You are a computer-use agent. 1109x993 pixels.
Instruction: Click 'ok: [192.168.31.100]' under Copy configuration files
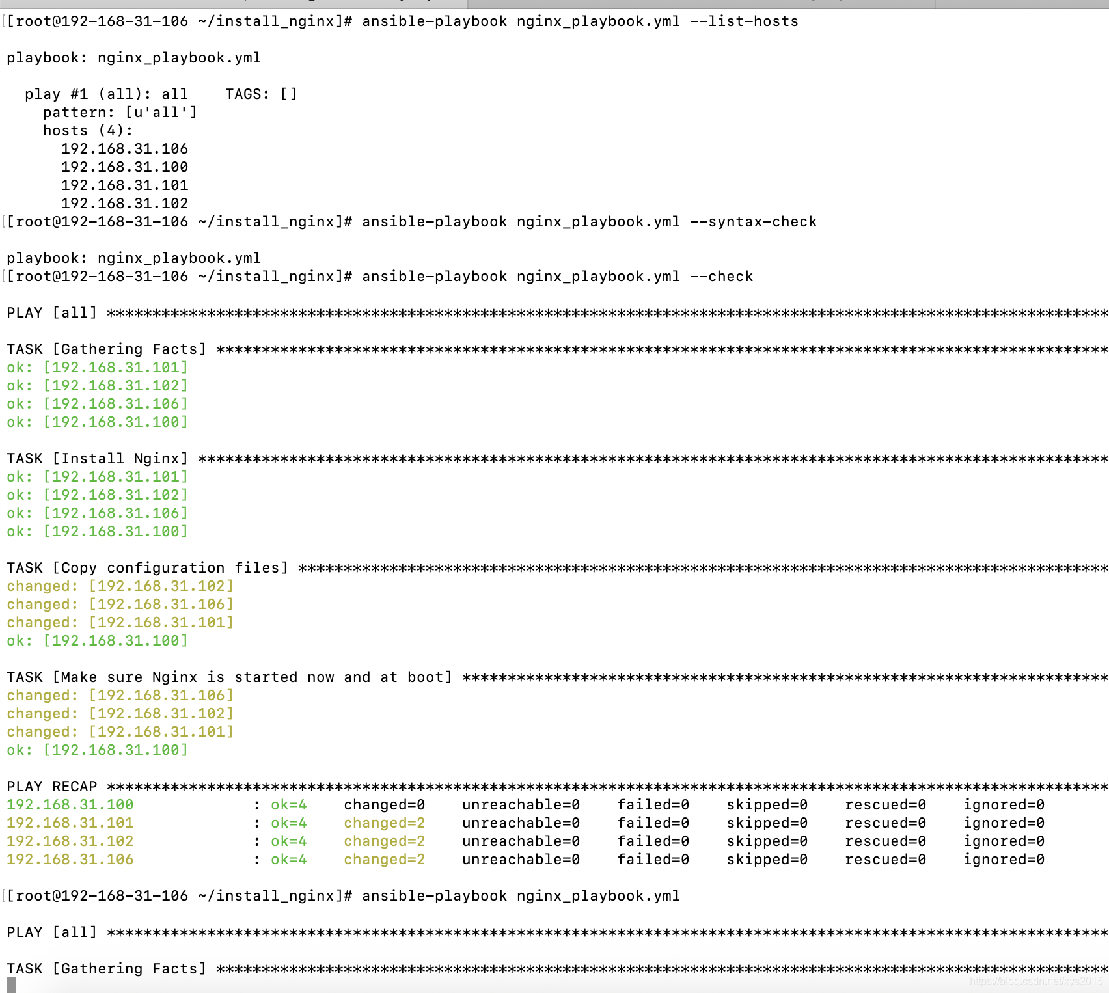point(97,641)
